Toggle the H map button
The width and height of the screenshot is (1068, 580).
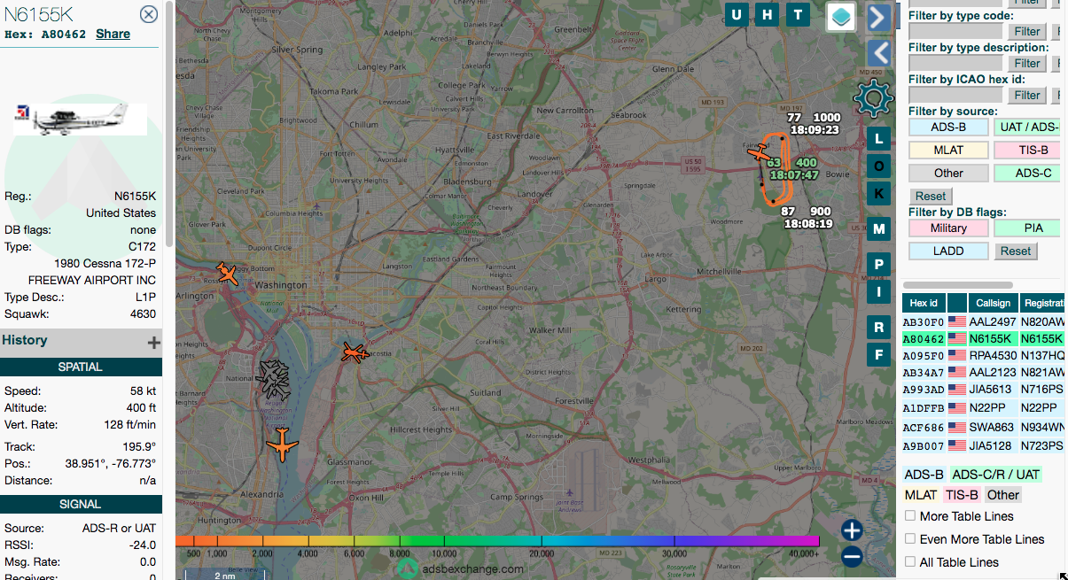(768, 14)
